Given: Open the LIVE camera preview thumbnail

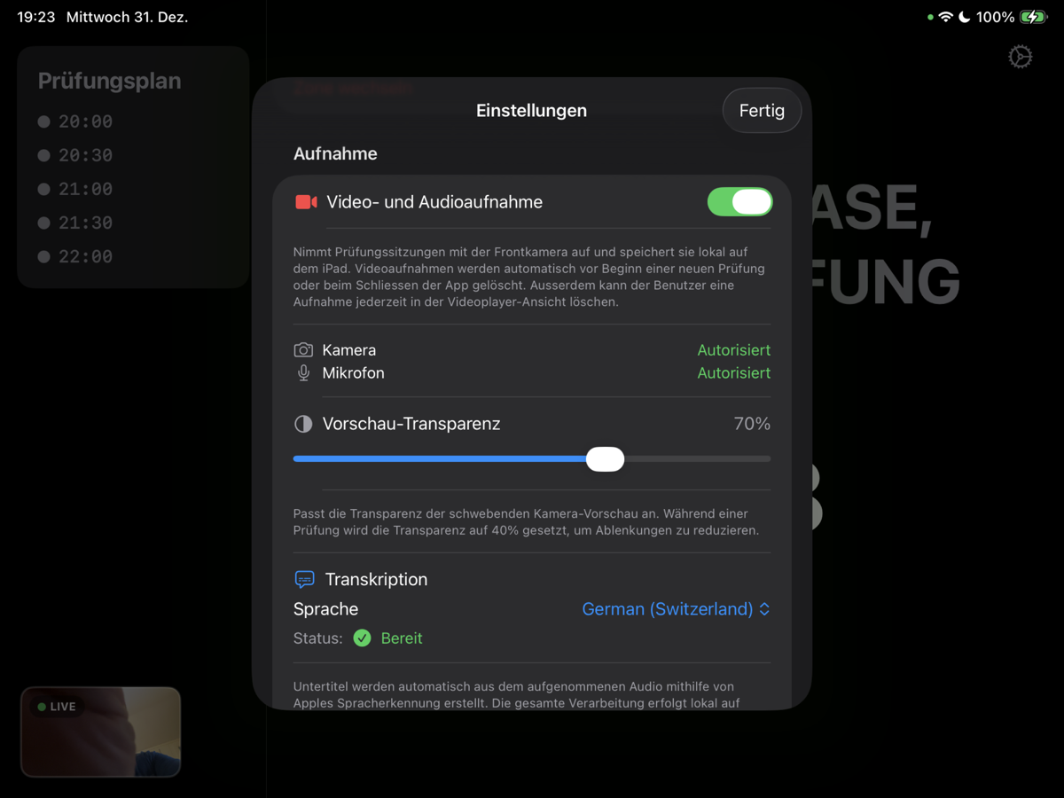Looking at the screenshot, I should [x=100, y=732].
